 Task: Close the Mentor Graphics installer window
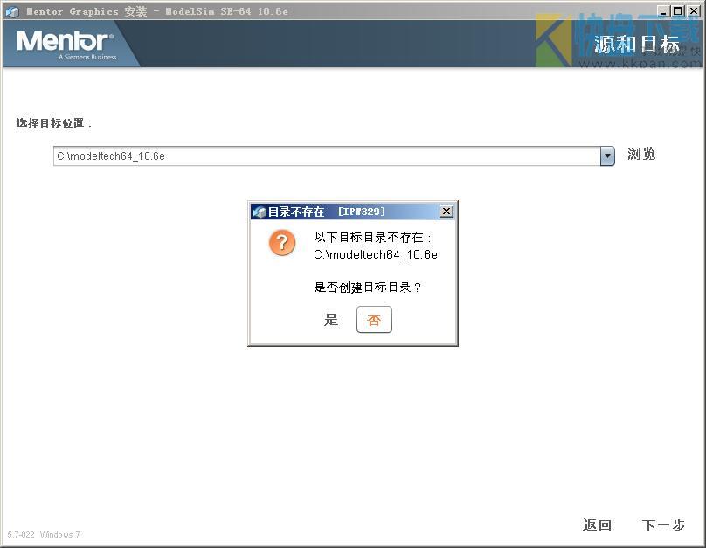pyautogui.click(x=694, y=10)
